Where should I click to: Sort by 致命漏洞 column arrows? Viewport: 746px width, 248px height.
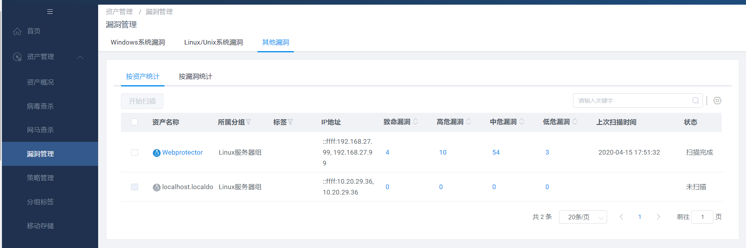pos(415,122)
